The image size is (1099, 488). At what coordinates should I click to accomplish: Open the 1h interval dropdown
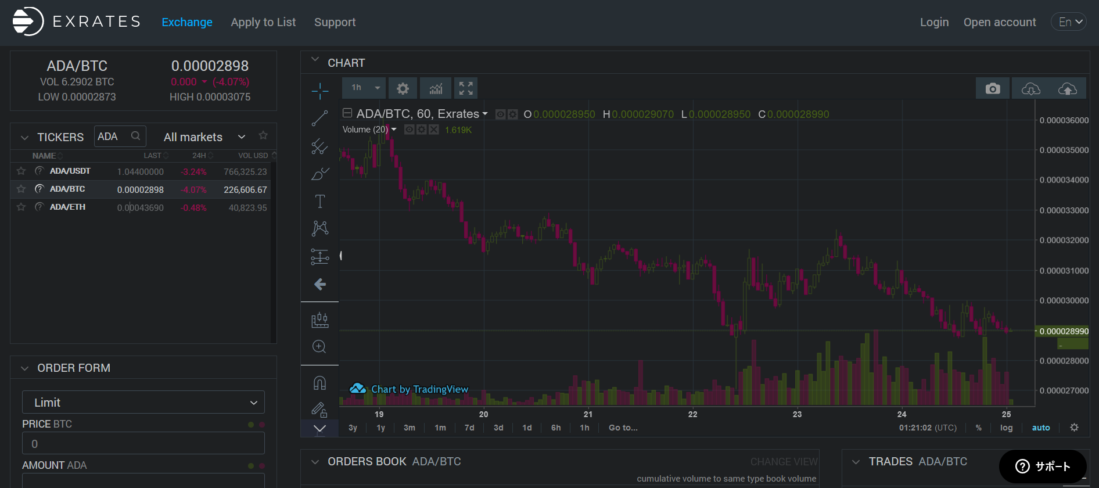coord(366,88)
